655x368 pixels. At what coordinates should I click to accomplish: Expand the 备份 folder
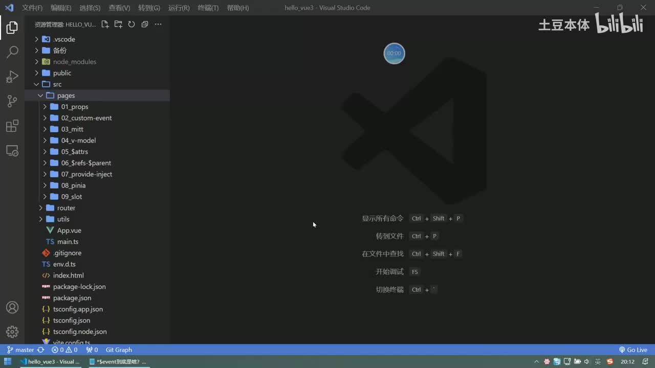[x=97, y=51]
